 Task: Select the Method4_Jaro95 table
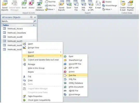(x=19, y=41)
